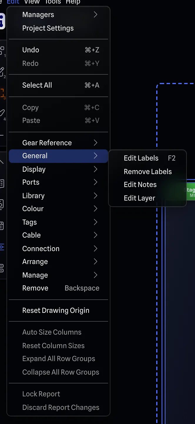Expand the Cable submenu chevron
195x424 pixels.
pyautogui.click(x=95, y=235)
